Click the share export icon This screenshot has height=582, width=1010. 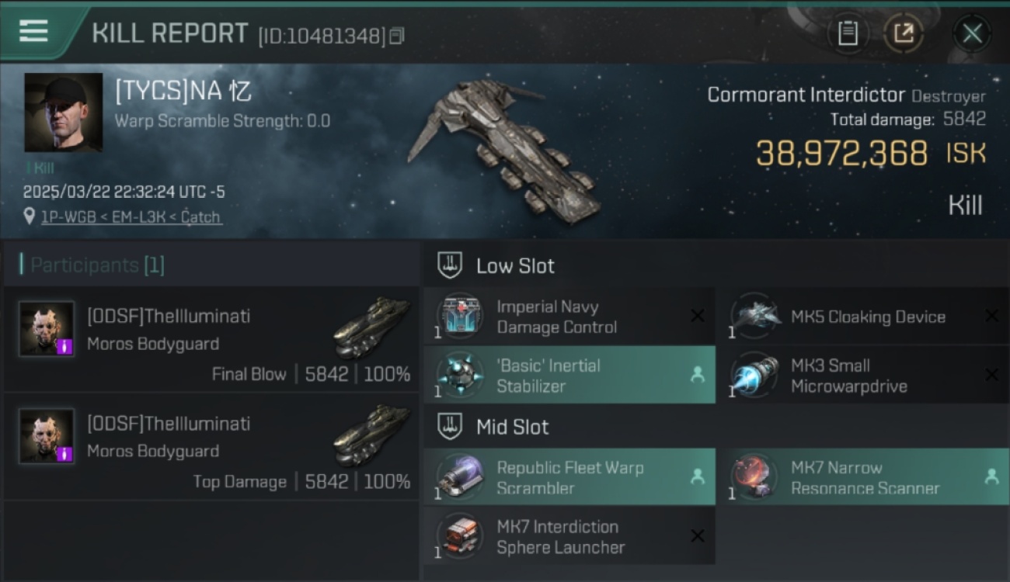point(904,33)
